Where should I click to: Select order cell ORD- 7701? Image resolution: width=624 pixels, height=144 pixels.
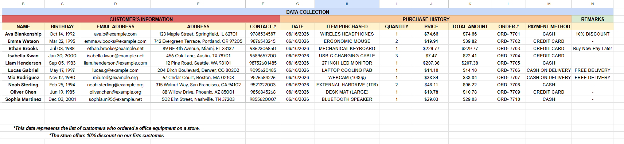(x=508, y=34)
